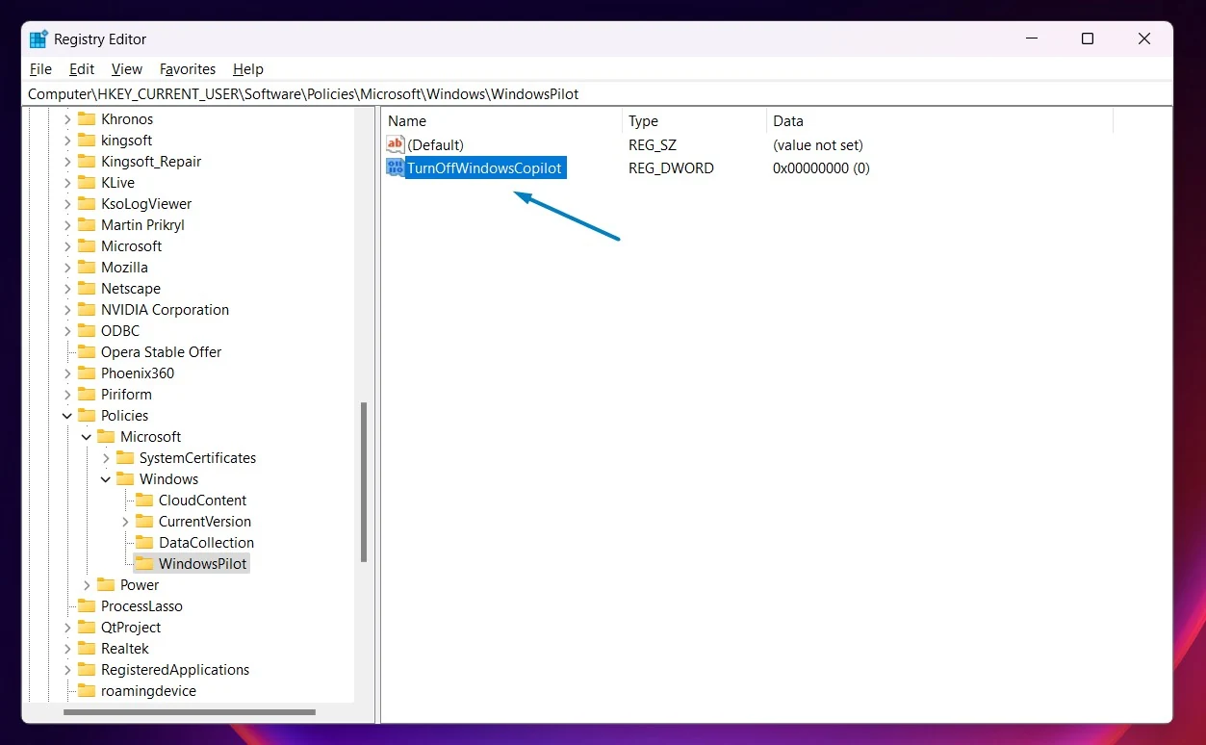Select the RegisteredApplications key label
Image resolution: width=1206 pixels, height=745 pixels.
175,670
